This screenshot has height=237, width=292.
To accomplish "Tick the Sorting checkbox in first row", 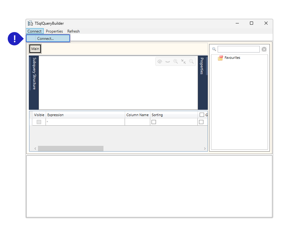I will [154, 122].
